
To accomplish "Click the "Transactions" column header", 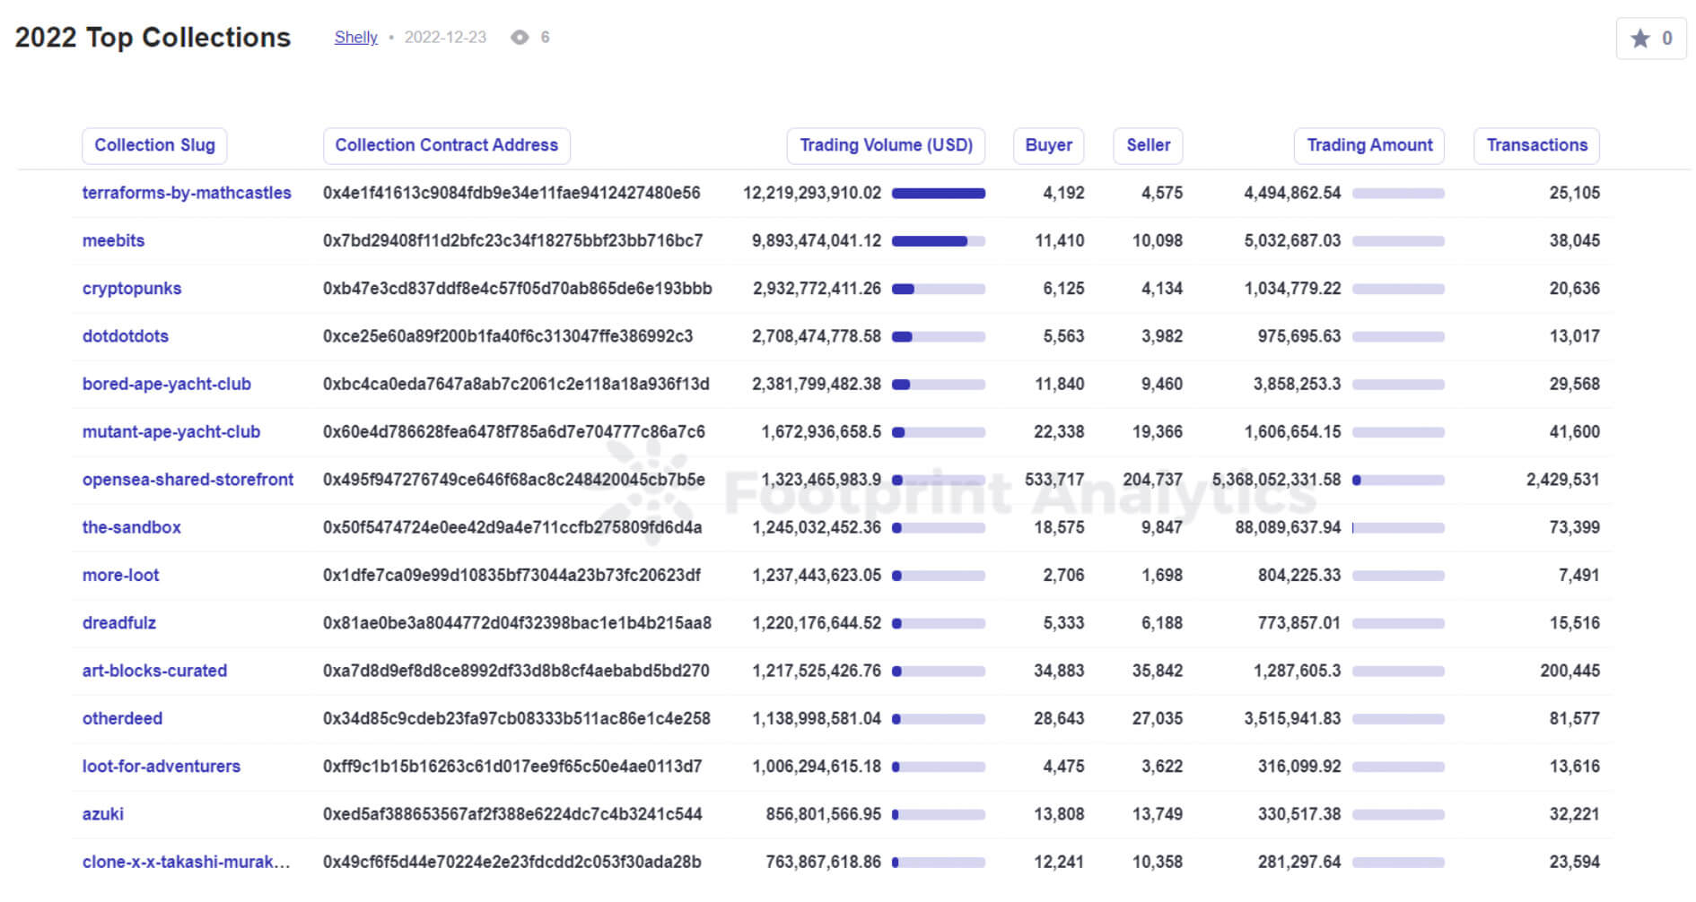I will click(1536, 144).
